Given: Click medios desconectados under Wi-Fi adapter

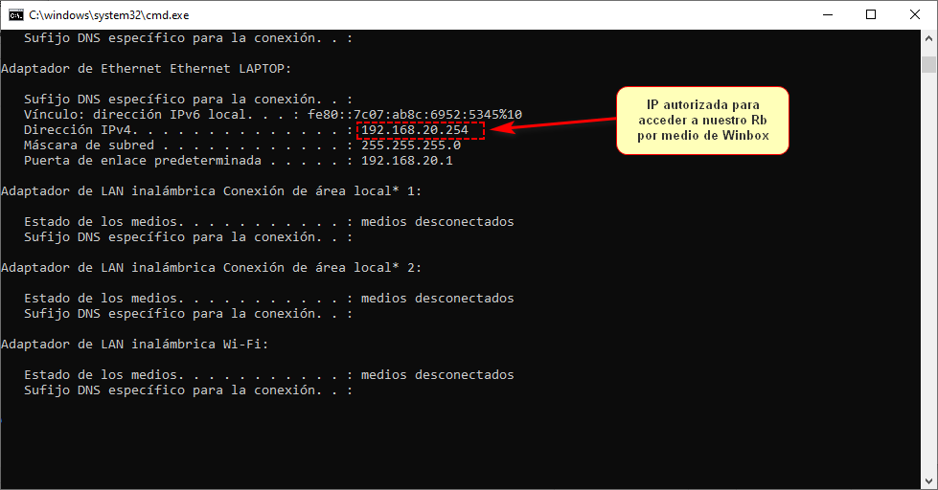Looking at the screenshot, I should [x=437, y=374].
